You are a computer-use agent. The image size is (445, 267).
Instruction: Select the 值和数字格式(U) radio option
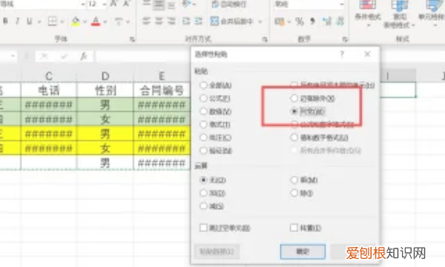coord(319,137)
